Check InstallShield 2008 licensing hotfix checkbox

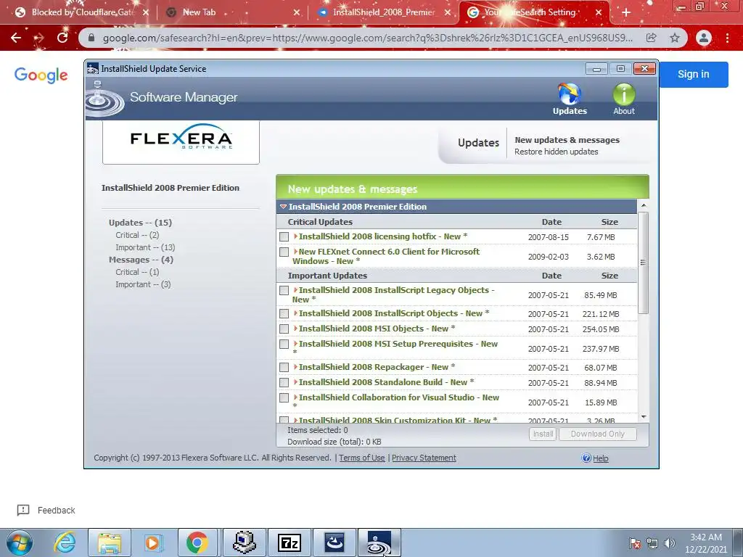pos(284,236)
